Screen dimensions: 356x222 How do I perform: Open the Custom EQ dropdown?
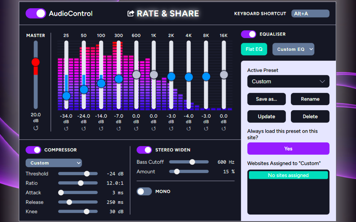(293, 49)
